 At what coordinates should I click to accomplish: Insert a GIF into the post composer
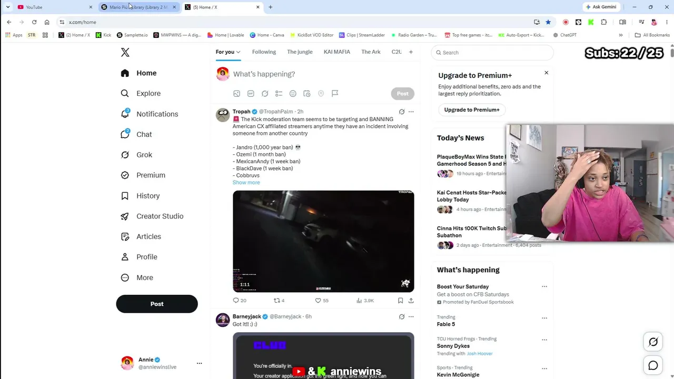pos(251,94)
